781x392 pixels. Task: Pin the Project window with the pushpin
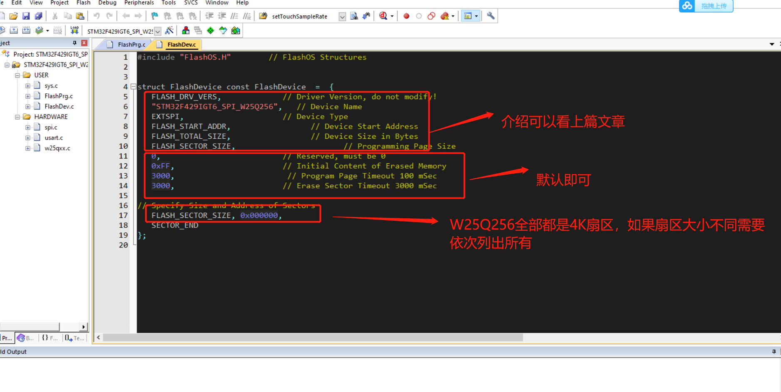(x=75, y=43)
